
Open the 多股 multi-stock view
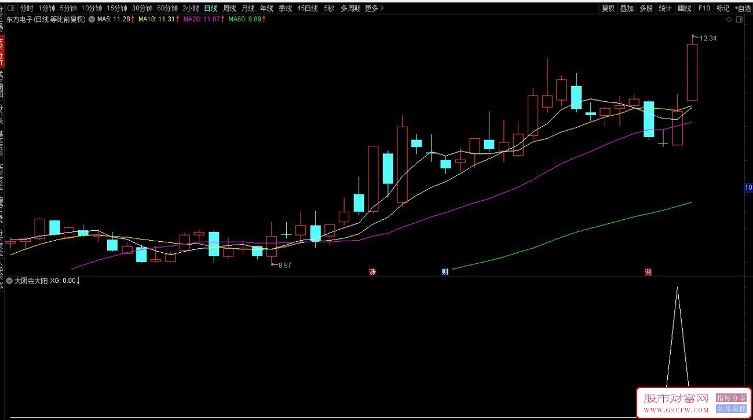(x=646, y=8)
